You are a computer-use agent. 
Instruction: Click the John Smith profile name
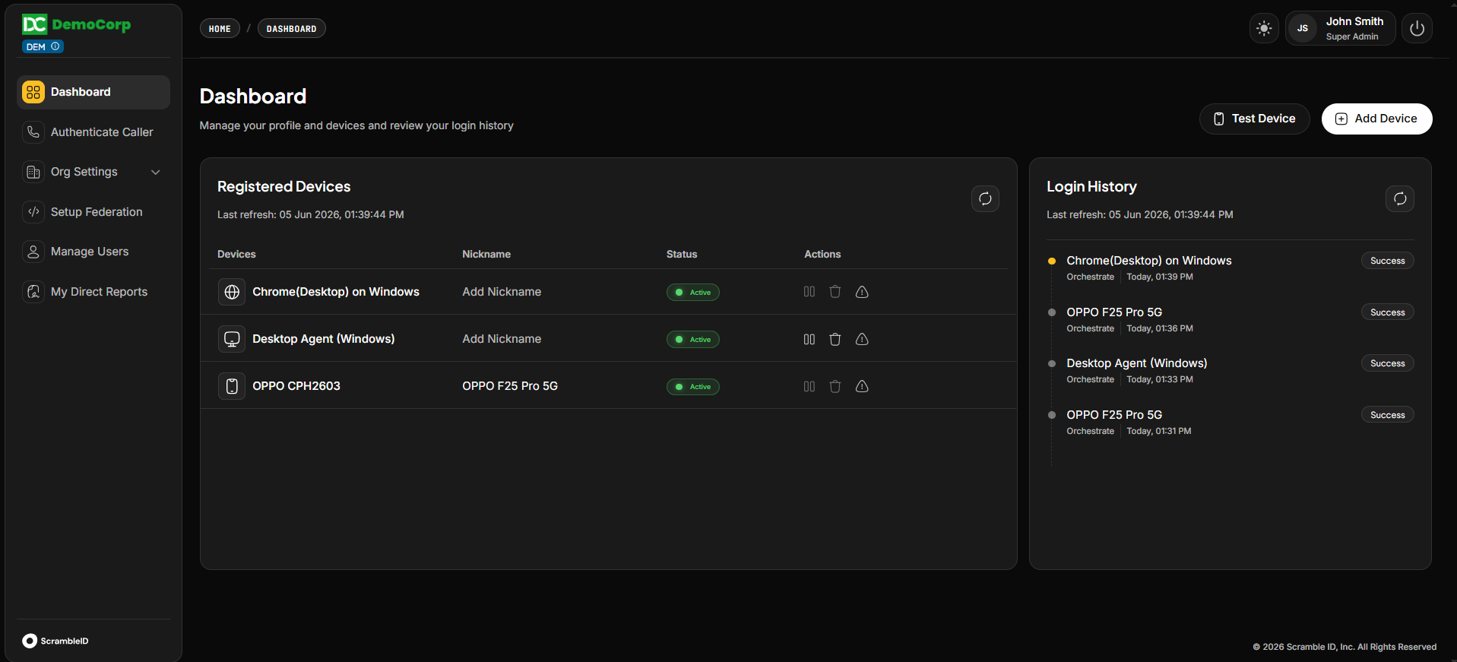pyautogui.click(x=1354, y=21)
